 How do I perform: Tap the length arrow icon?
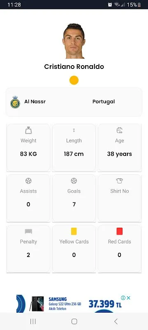[74, 130]
